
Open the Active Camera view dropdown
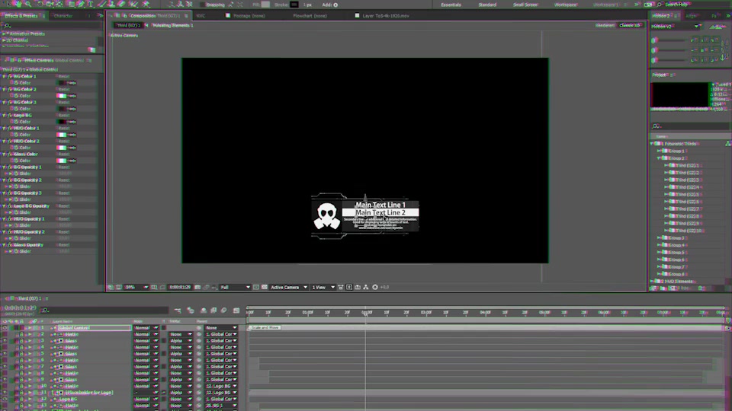pyautogui.click(x=288, y=287)
